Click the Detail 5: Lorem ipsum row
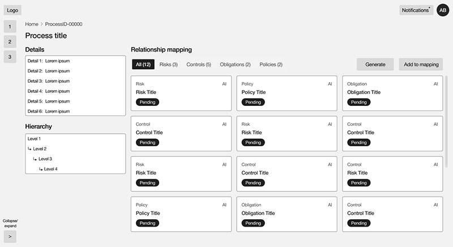 pos(75,101)
